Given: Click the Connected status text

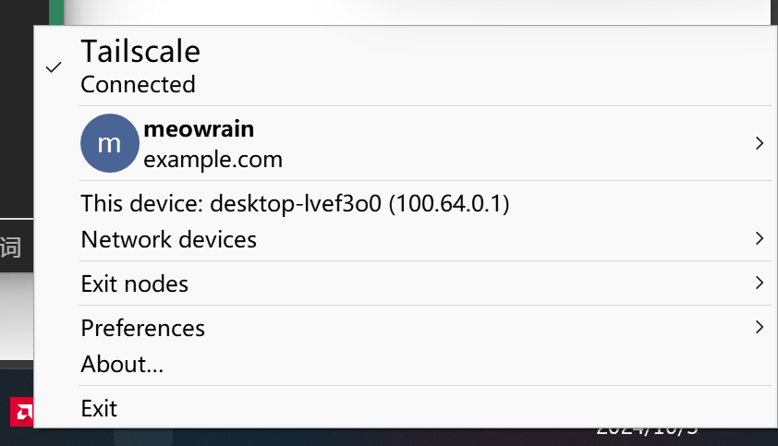Looking at the screenshot, I should click(x=138, y=85).
